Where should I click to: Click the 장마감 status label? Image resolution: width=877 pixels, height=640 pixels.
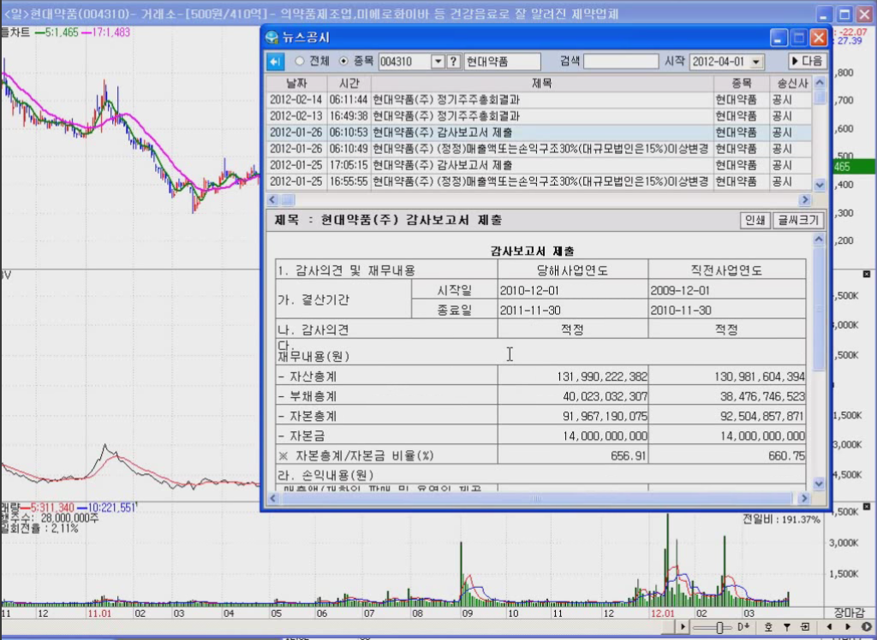point(849,613)
